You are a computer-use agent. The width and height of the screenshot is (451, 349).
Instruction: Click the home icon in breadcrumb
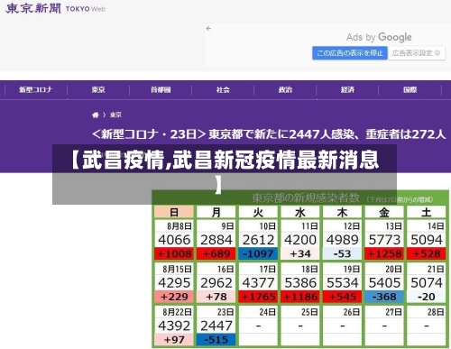(x=96, y=115)
